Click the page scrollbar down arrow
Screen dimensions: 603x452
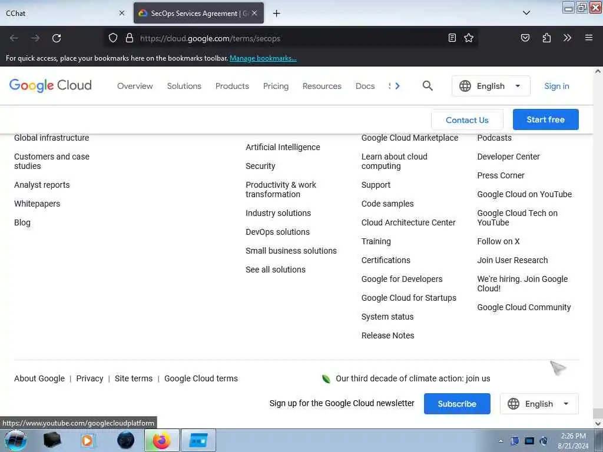tap(598, 424)
